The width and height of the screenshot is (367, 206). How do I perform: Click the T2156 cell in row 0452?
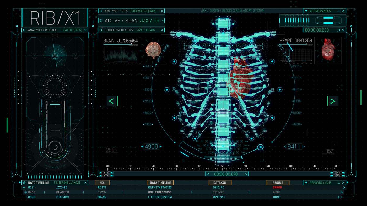click(102, 192)
